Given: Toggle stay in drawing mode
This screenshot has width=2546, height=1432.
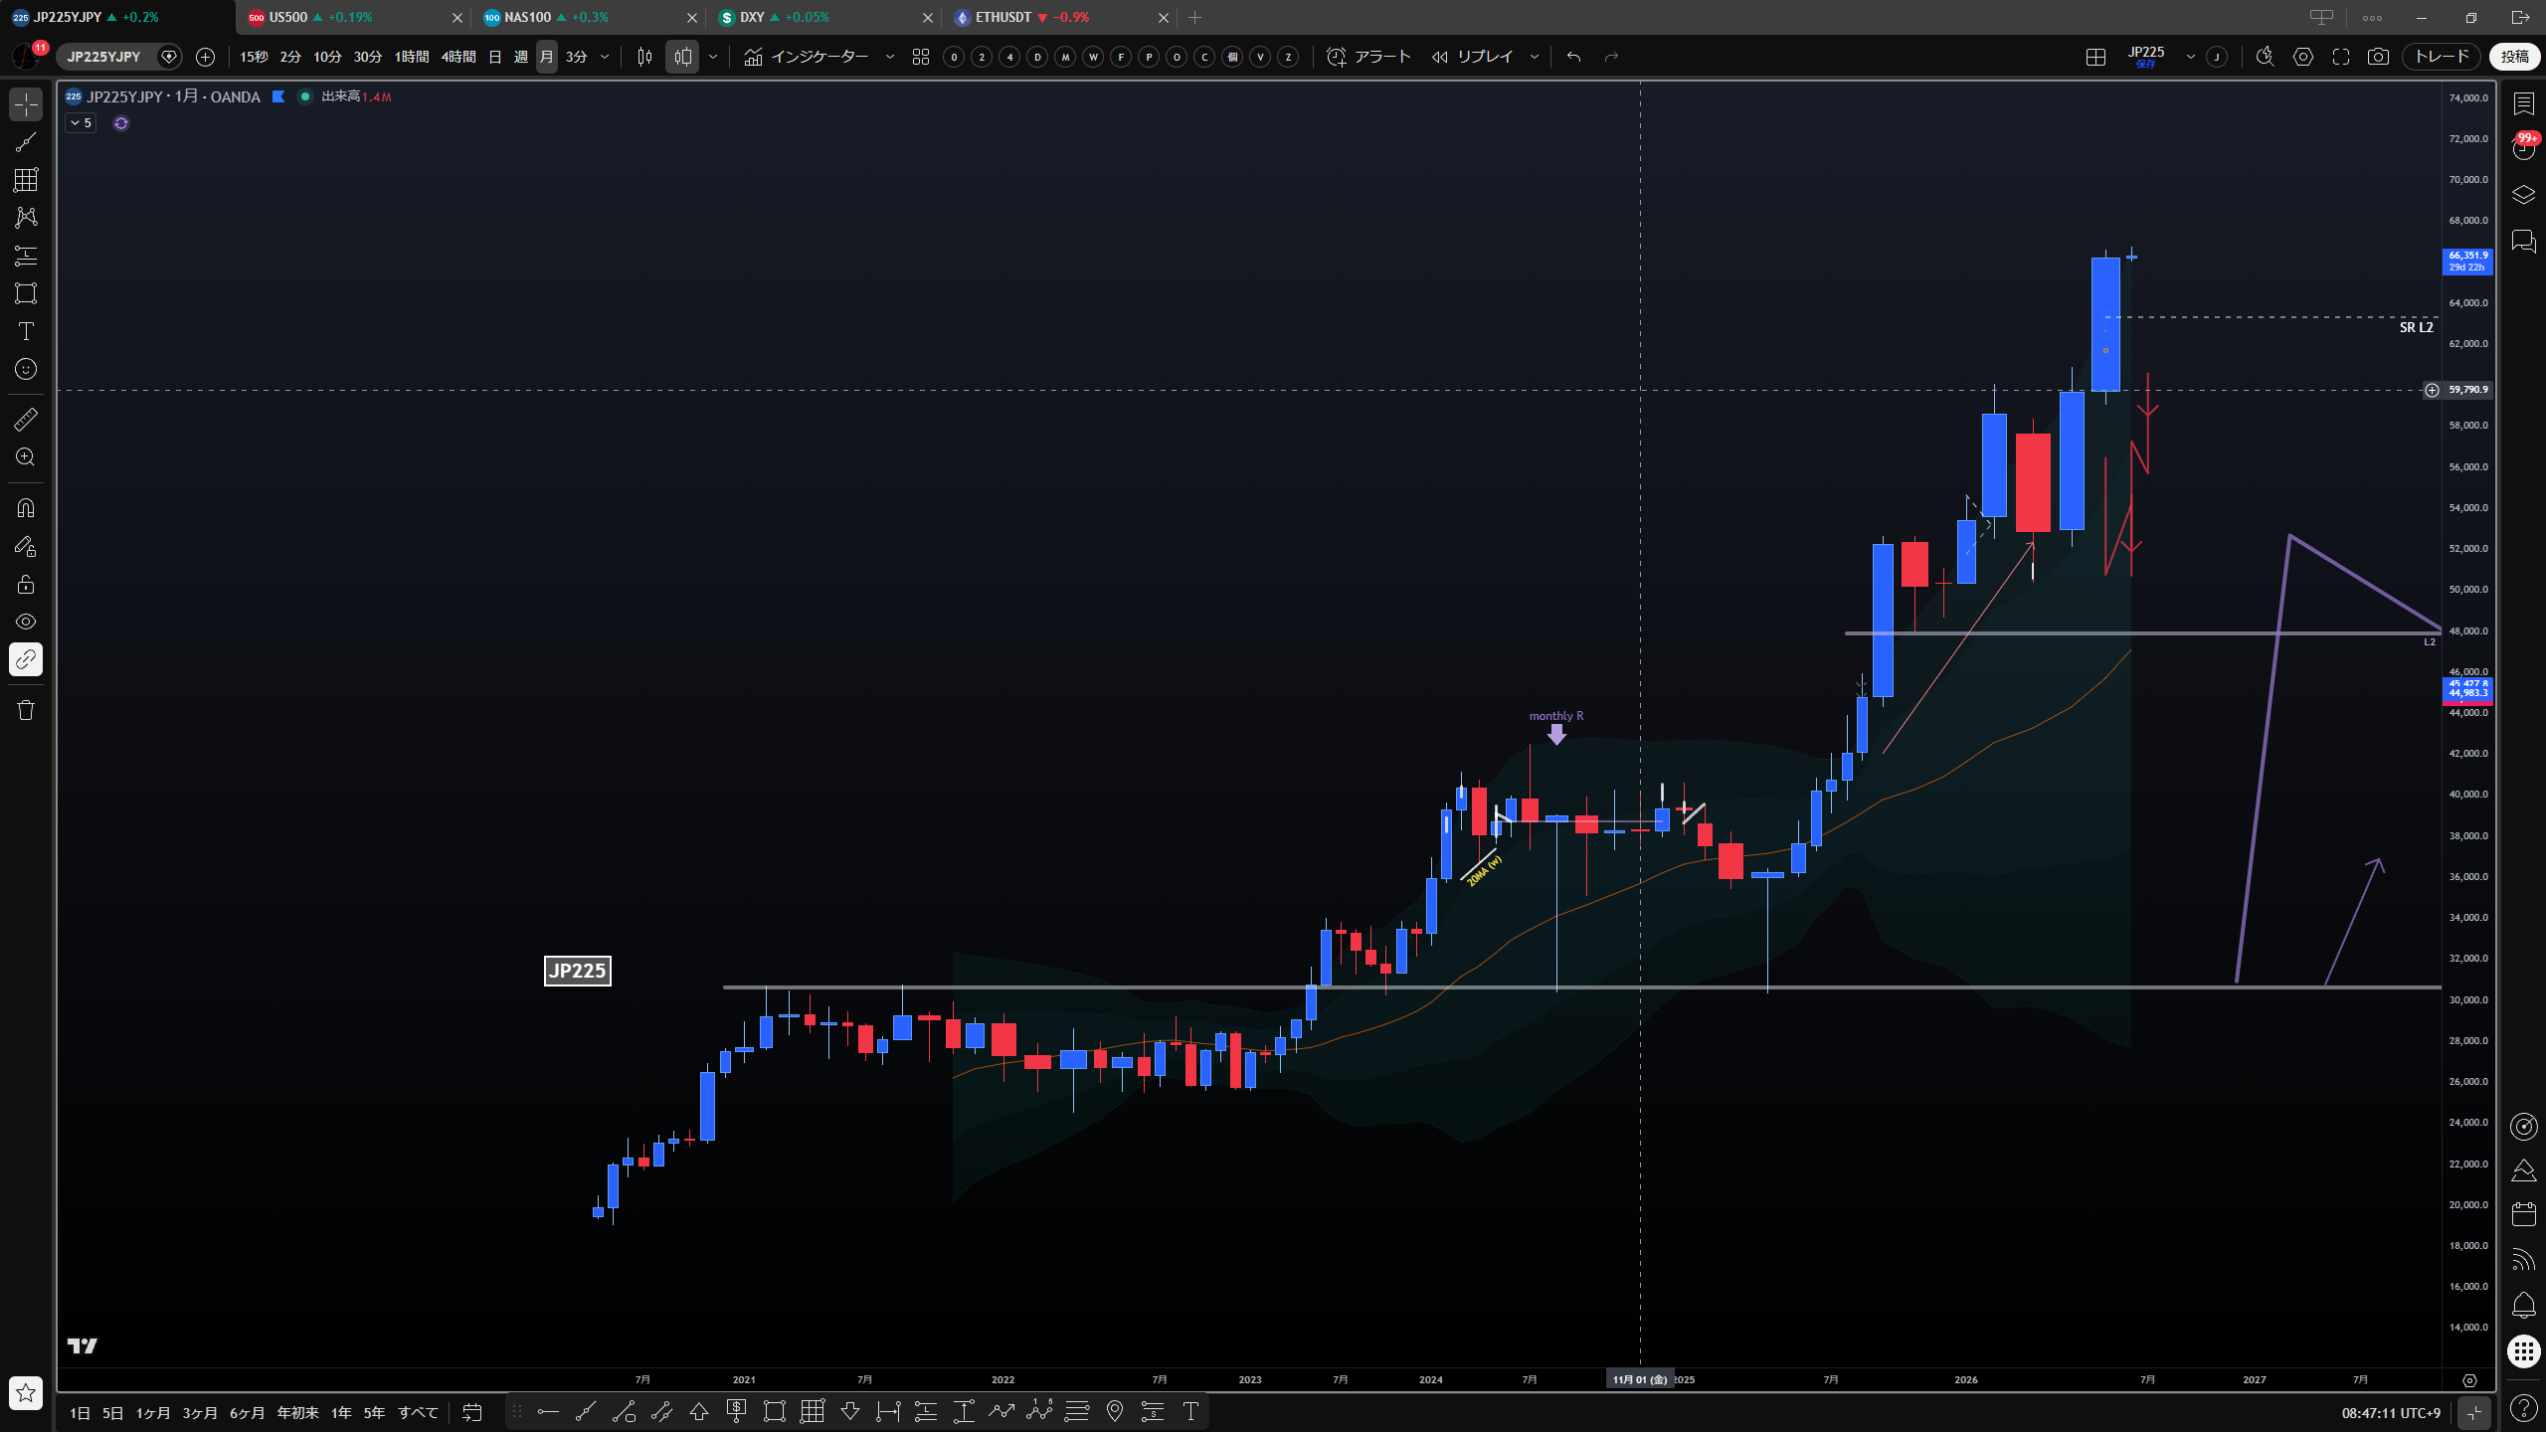Looking at the screenshot, I should (26, 546).
